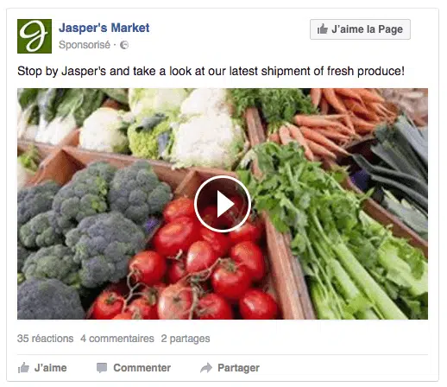Click the Sponsorisé label
Viewport: 447px width, 387px height.
pyautogui.click(x=85, y=45)
